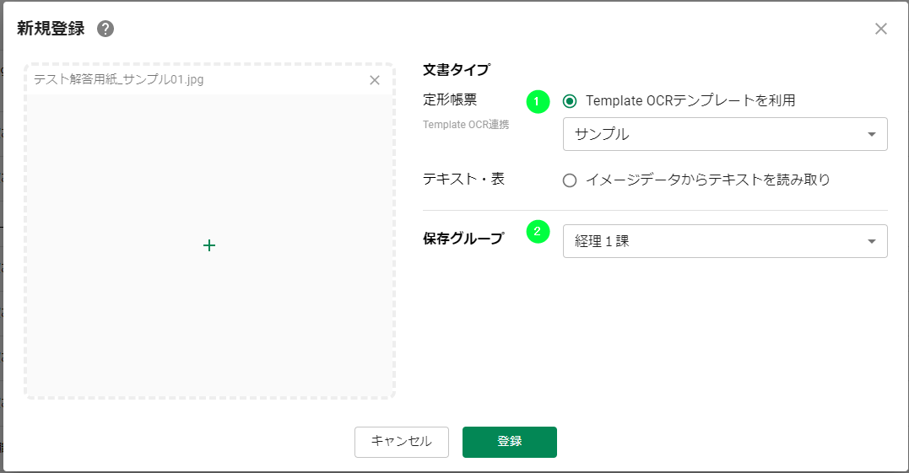This screenshot has height=473, width=909.
Task: Click the 新規登録 dialog title
Action: pyautogui.click(x=51, y=29)
